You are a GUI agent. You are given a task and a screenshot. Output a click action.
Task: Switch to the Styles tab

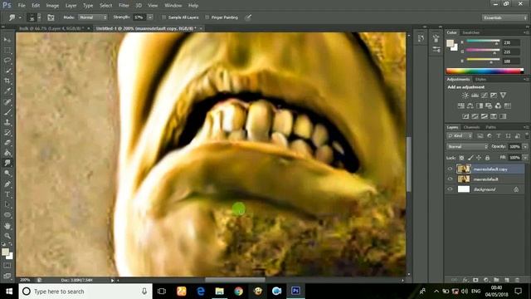[480, 80]
